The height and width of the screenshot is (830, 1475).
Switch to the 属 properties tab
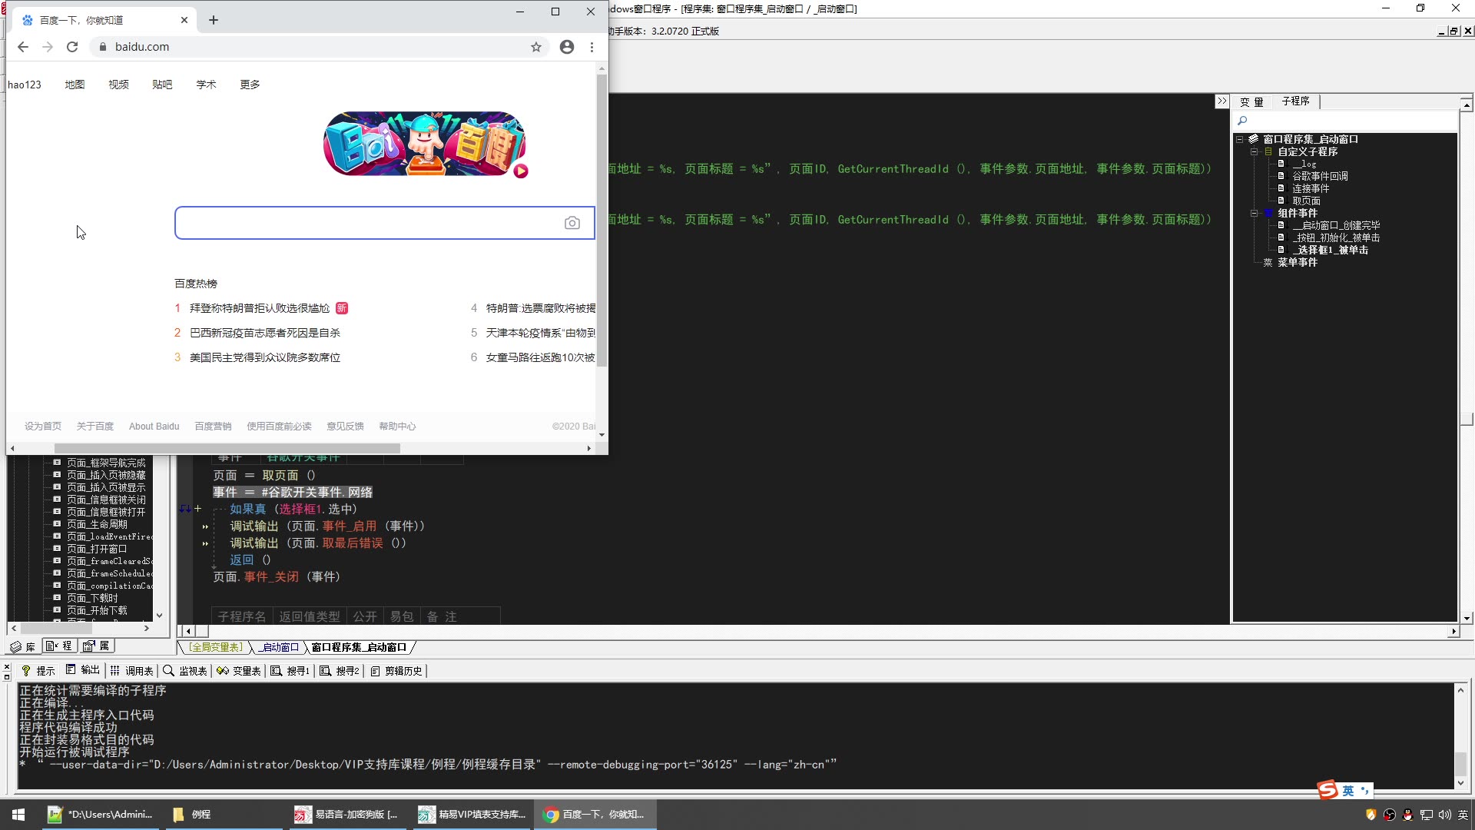coord(97,646)
